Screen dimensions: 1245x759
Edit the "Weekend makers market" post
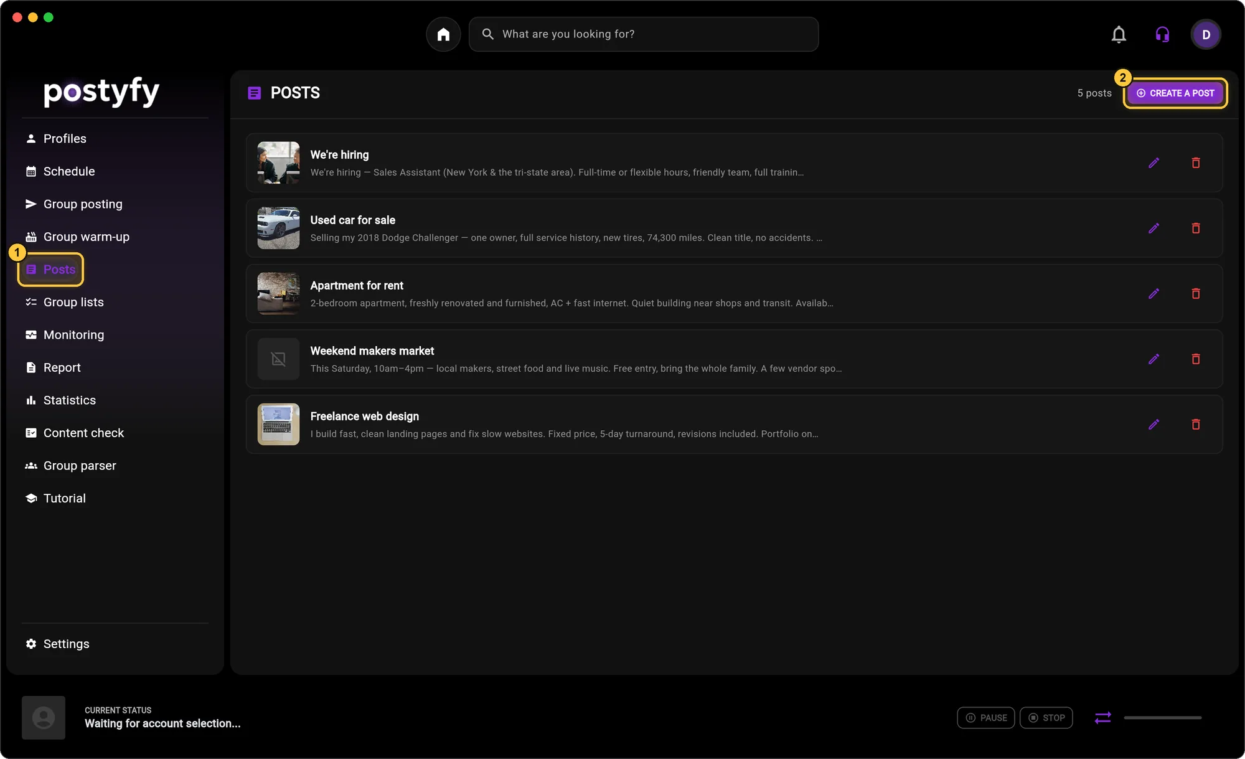coord(1153,359)
